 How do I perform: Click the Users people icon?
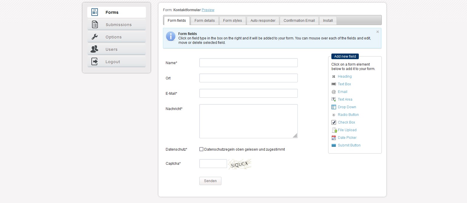(94, 49)
